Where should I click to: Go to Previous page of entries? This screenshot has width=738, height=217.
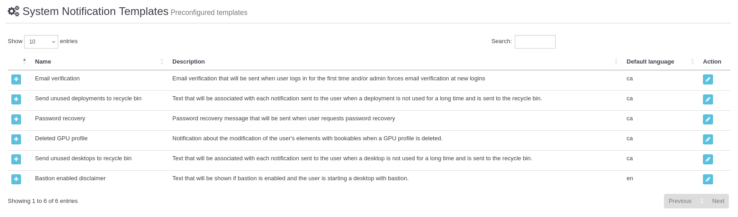[x=680, y=201]
